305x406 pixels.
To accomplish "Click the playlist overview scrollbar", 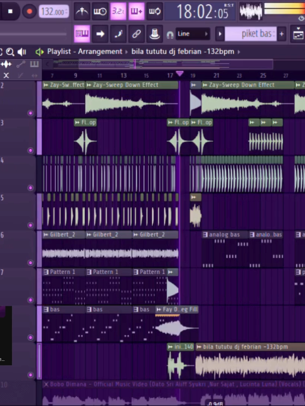I will coord(163,64).
